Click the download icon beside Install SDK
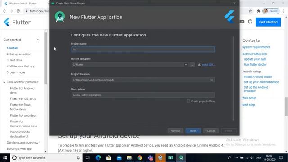 (x=199, y=64)
